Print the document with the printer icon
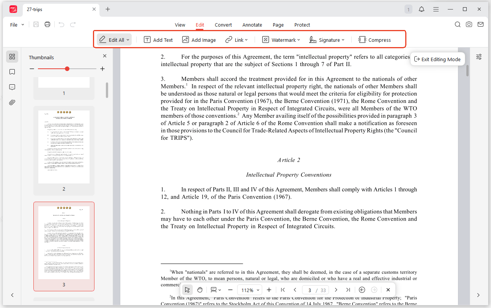The height and width of the screenshot is (308, 491). point(47,25)
